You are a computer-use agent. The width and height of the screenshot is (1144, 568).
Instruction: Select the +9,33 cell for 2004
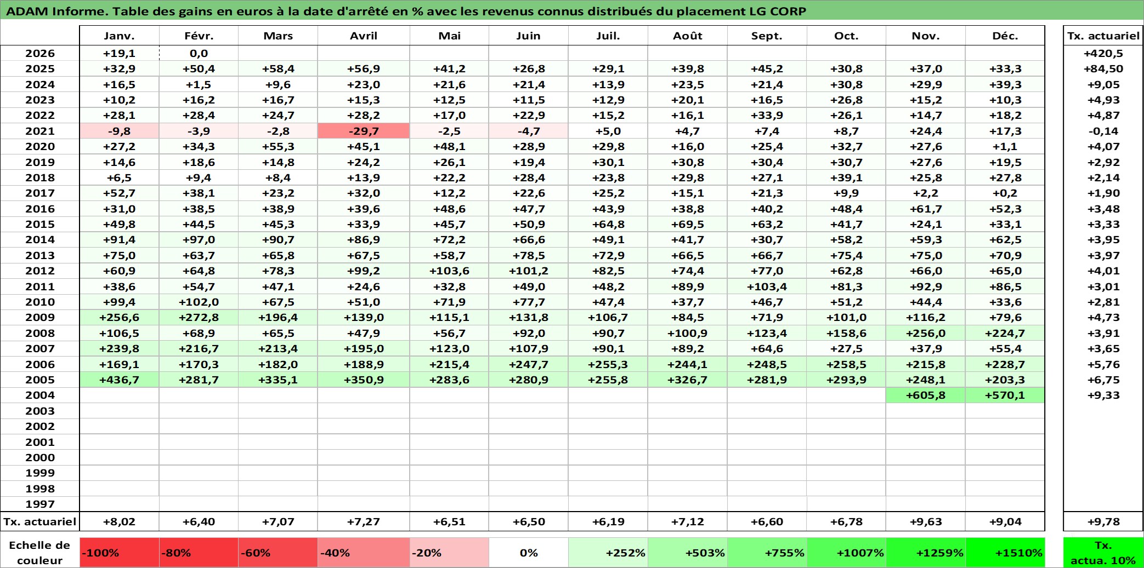click(1103, 395)
